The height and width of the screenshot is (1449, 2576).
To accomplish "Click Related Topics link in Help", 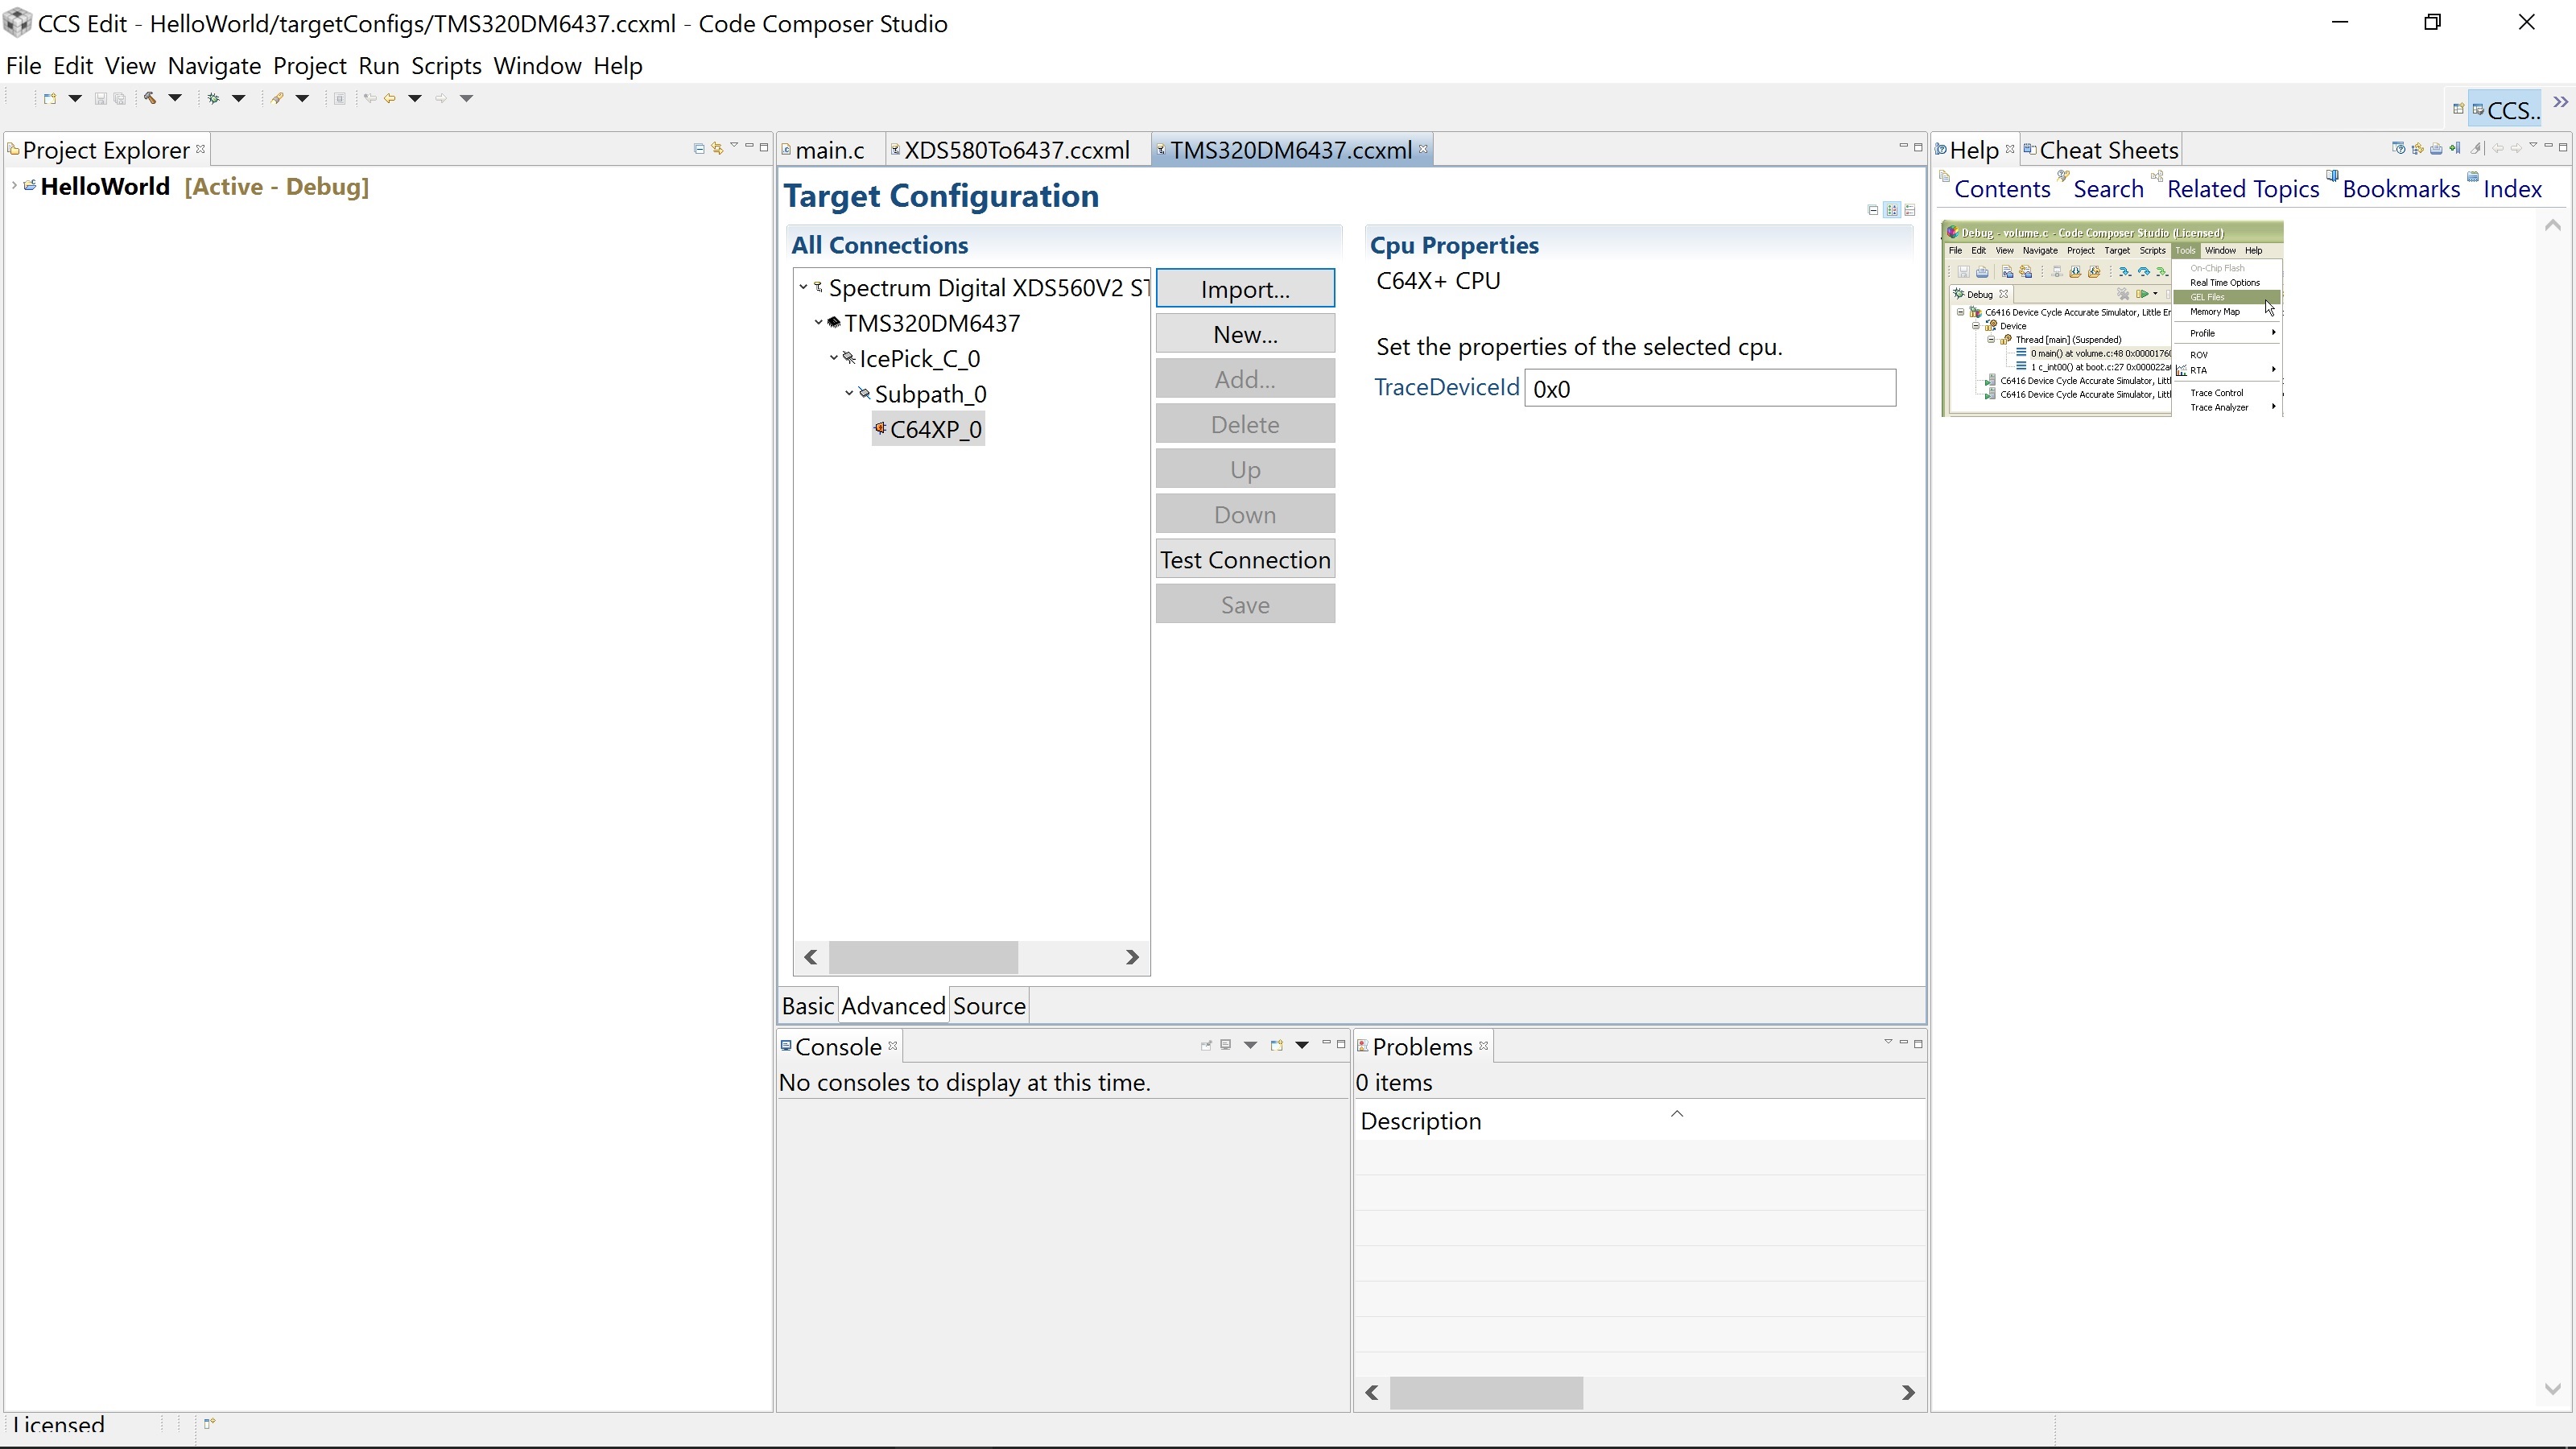I will coord(2243,189).
